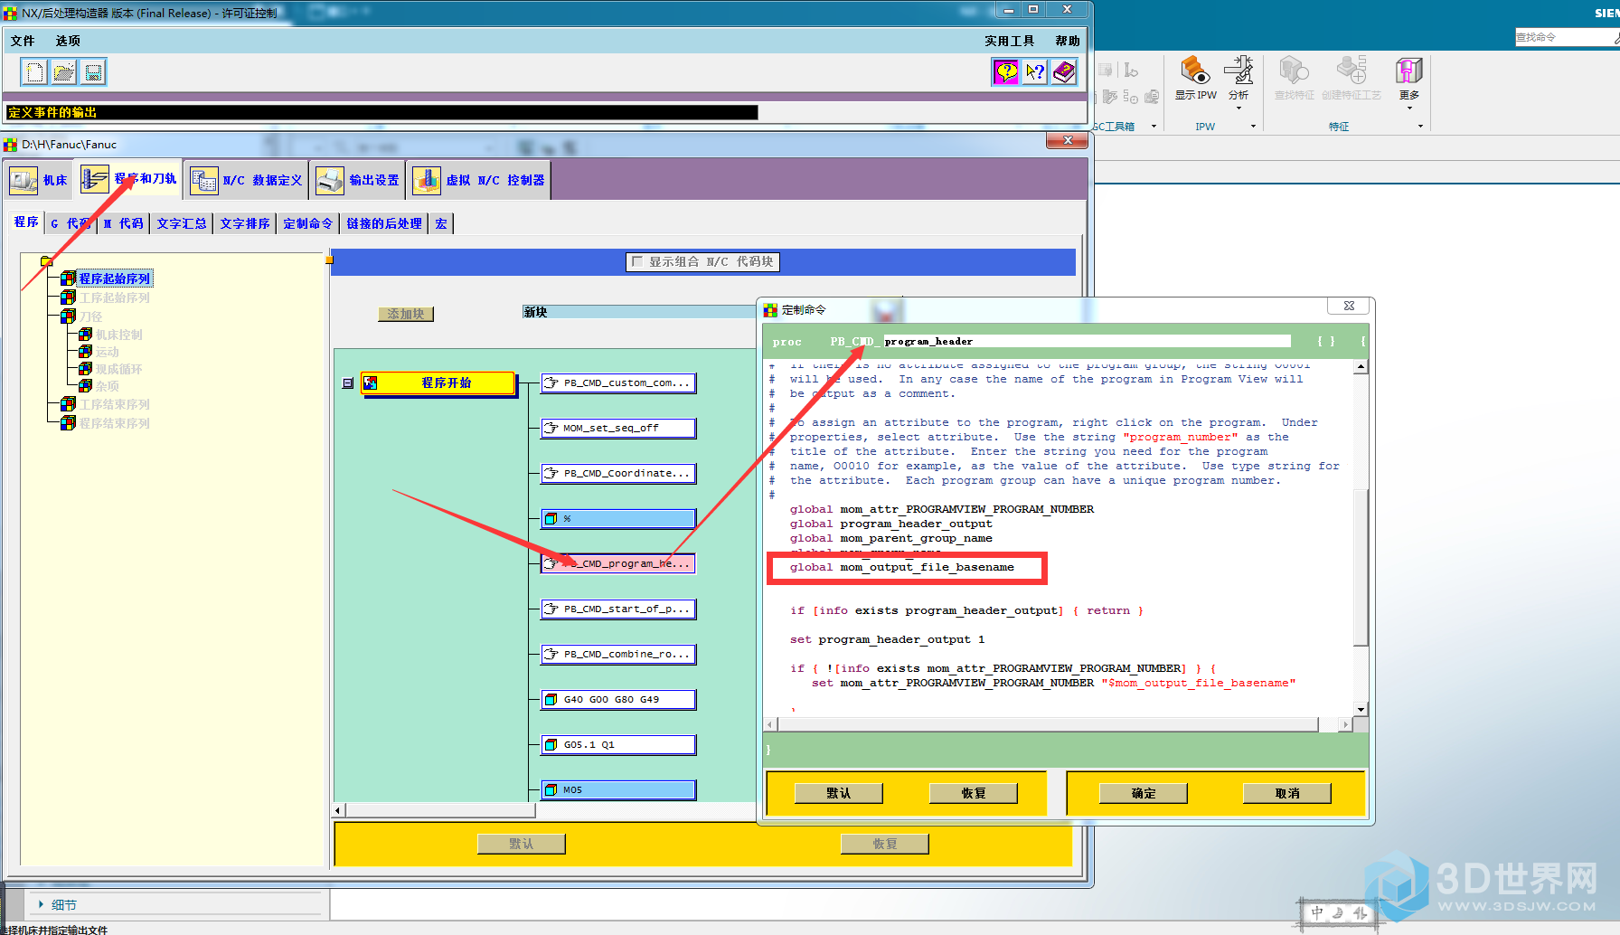Click 确定 button in 定制命令 dialog
The height and width of the screenshot is (935, 1620).
[1144, 793]
